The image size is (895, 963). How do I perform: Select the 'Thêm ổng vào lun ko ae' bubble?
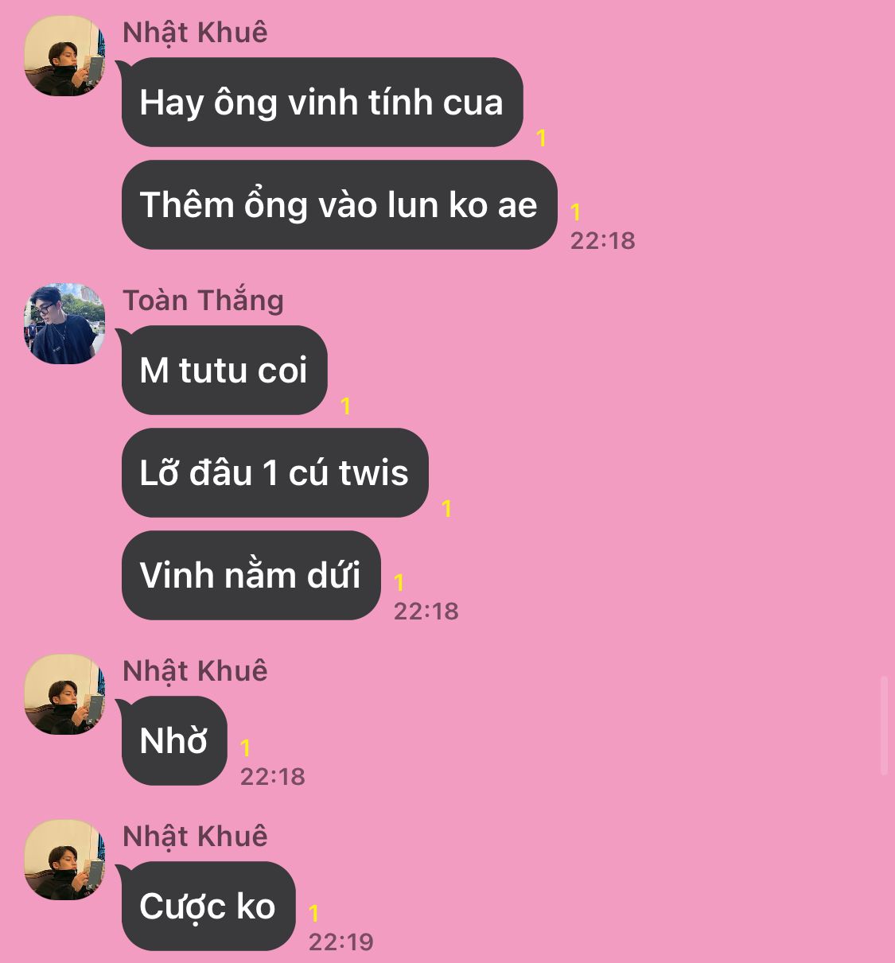coord(339,205)
